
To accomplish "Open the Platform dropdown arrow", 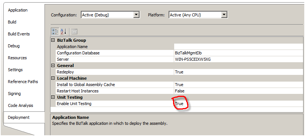I will (224, 15).
